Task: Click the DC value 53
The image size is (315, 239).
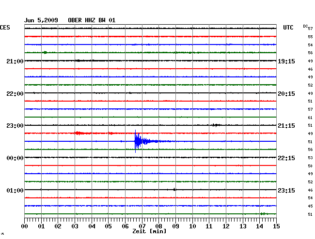Action: pos(310,158)
